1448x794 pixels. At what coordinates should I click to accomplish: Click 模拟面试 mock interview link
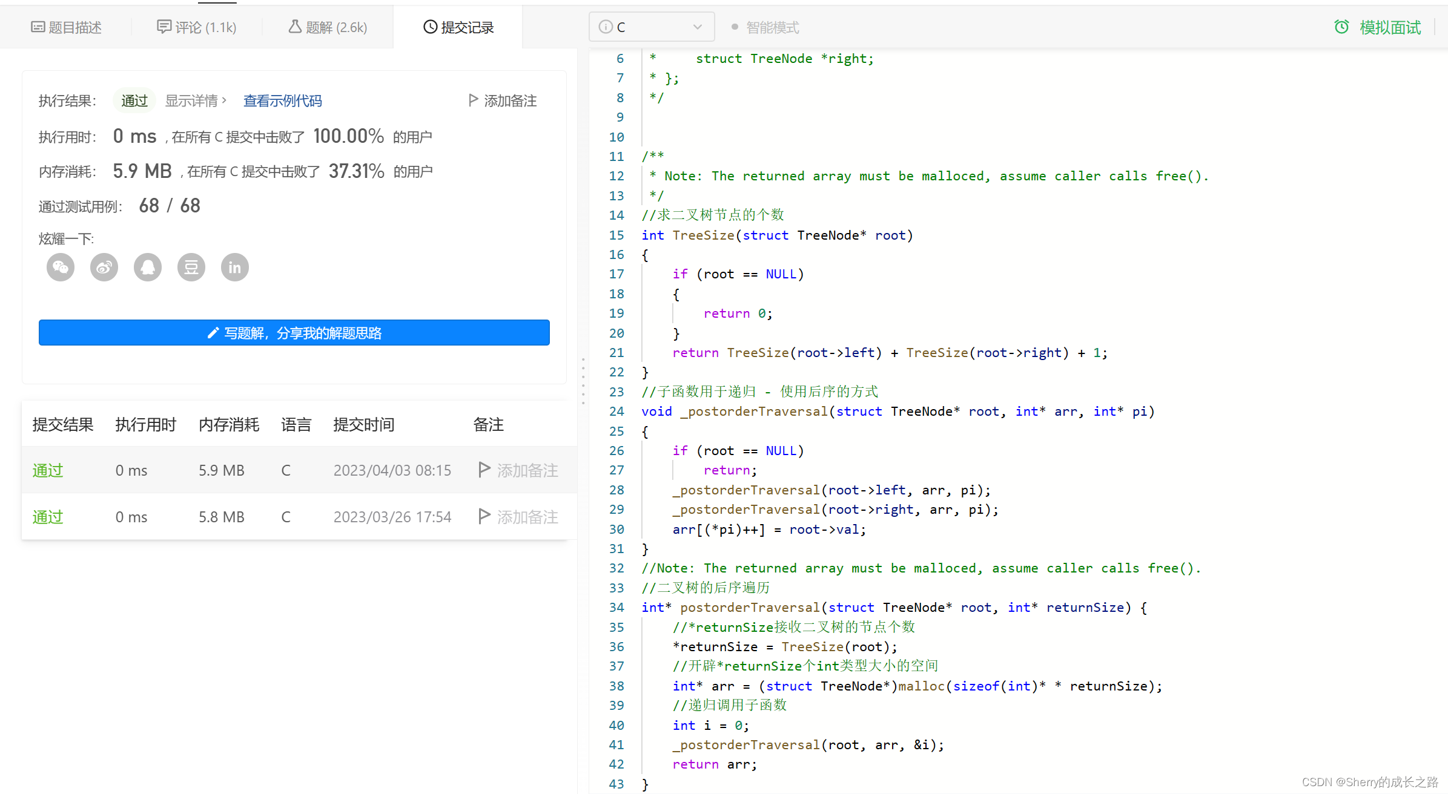(1390, 27)
